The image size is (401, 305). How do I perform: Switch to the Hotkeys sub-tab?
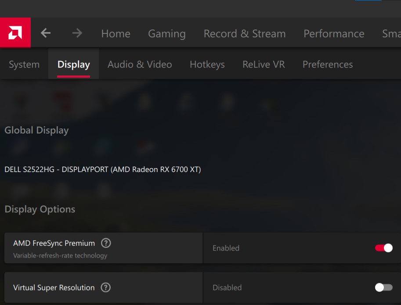click(x=207, y=65)
